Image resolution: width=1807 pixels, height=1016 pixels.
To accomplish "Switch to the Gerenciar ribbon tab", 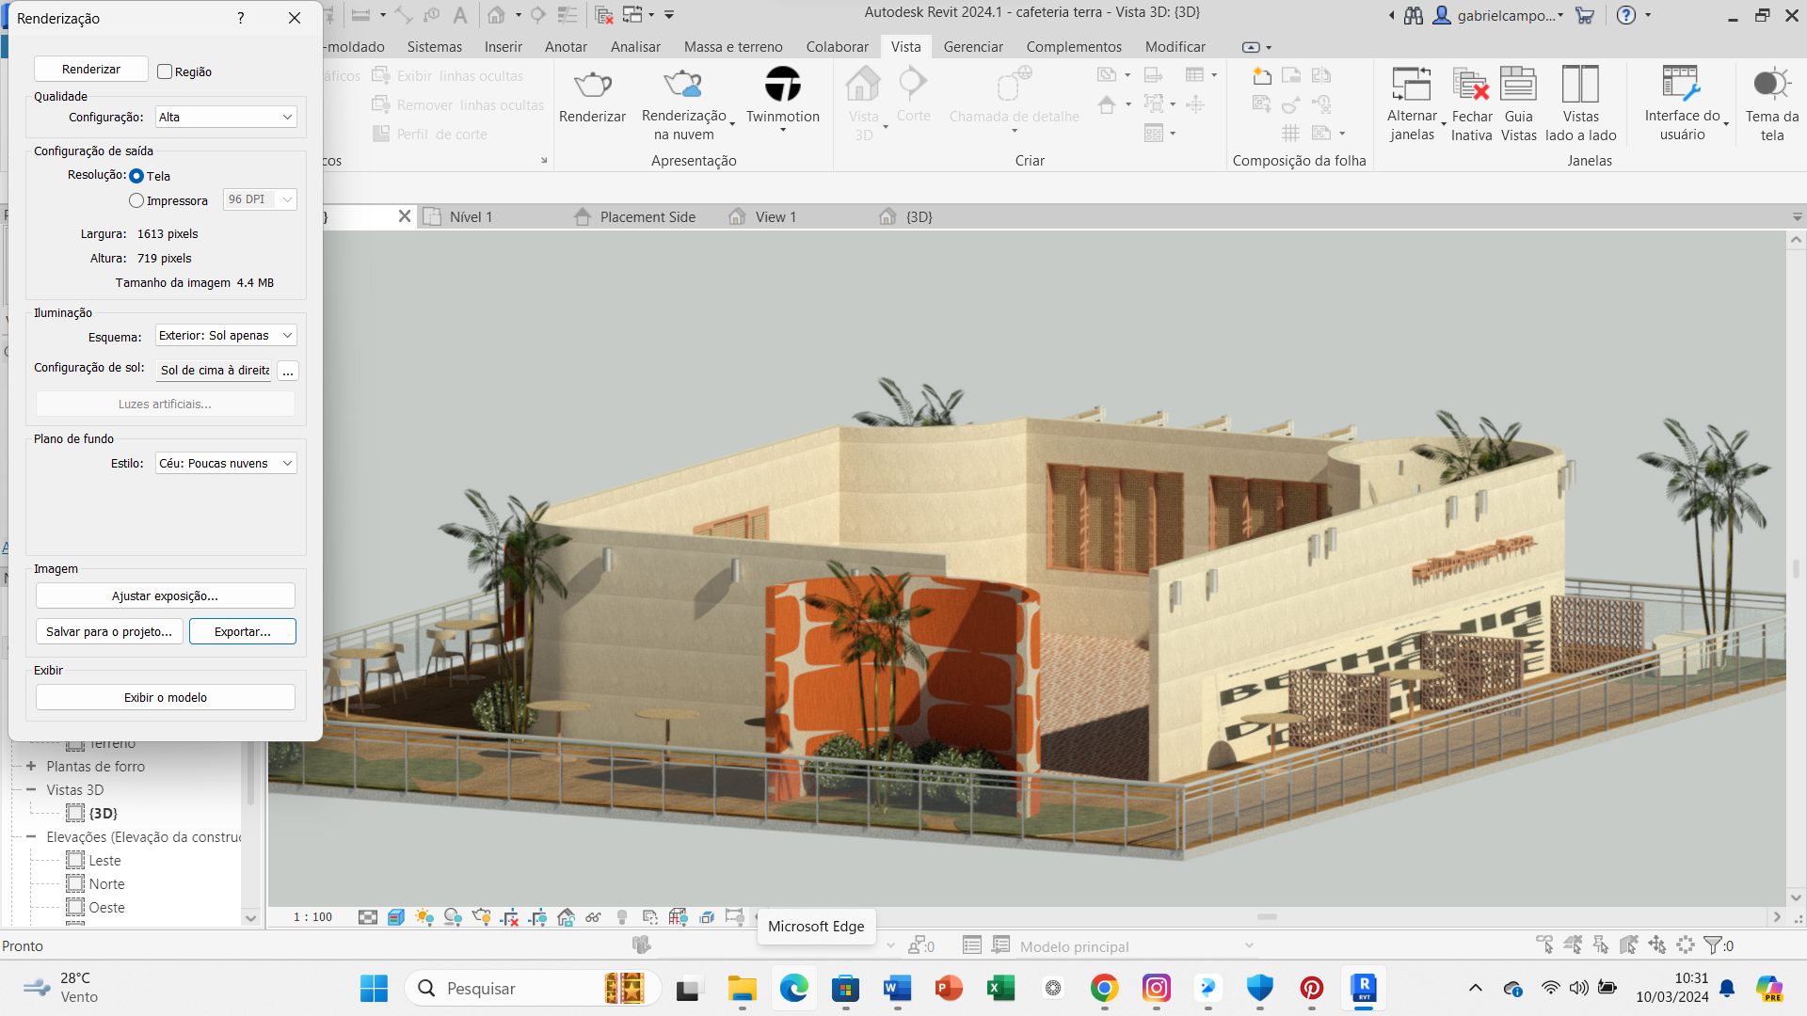I will pyautogui.click(x=972, y=47).
